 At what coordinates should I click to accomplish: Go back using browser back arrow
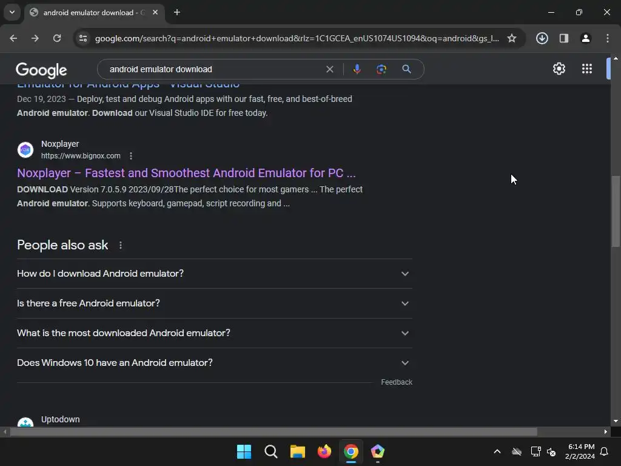(x=13, y=38)
